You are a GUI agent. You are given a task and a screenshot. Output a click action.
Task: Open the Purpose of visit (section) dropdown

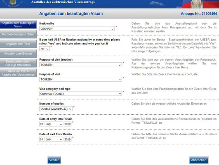pyautogui.click(x=80, y=65)
